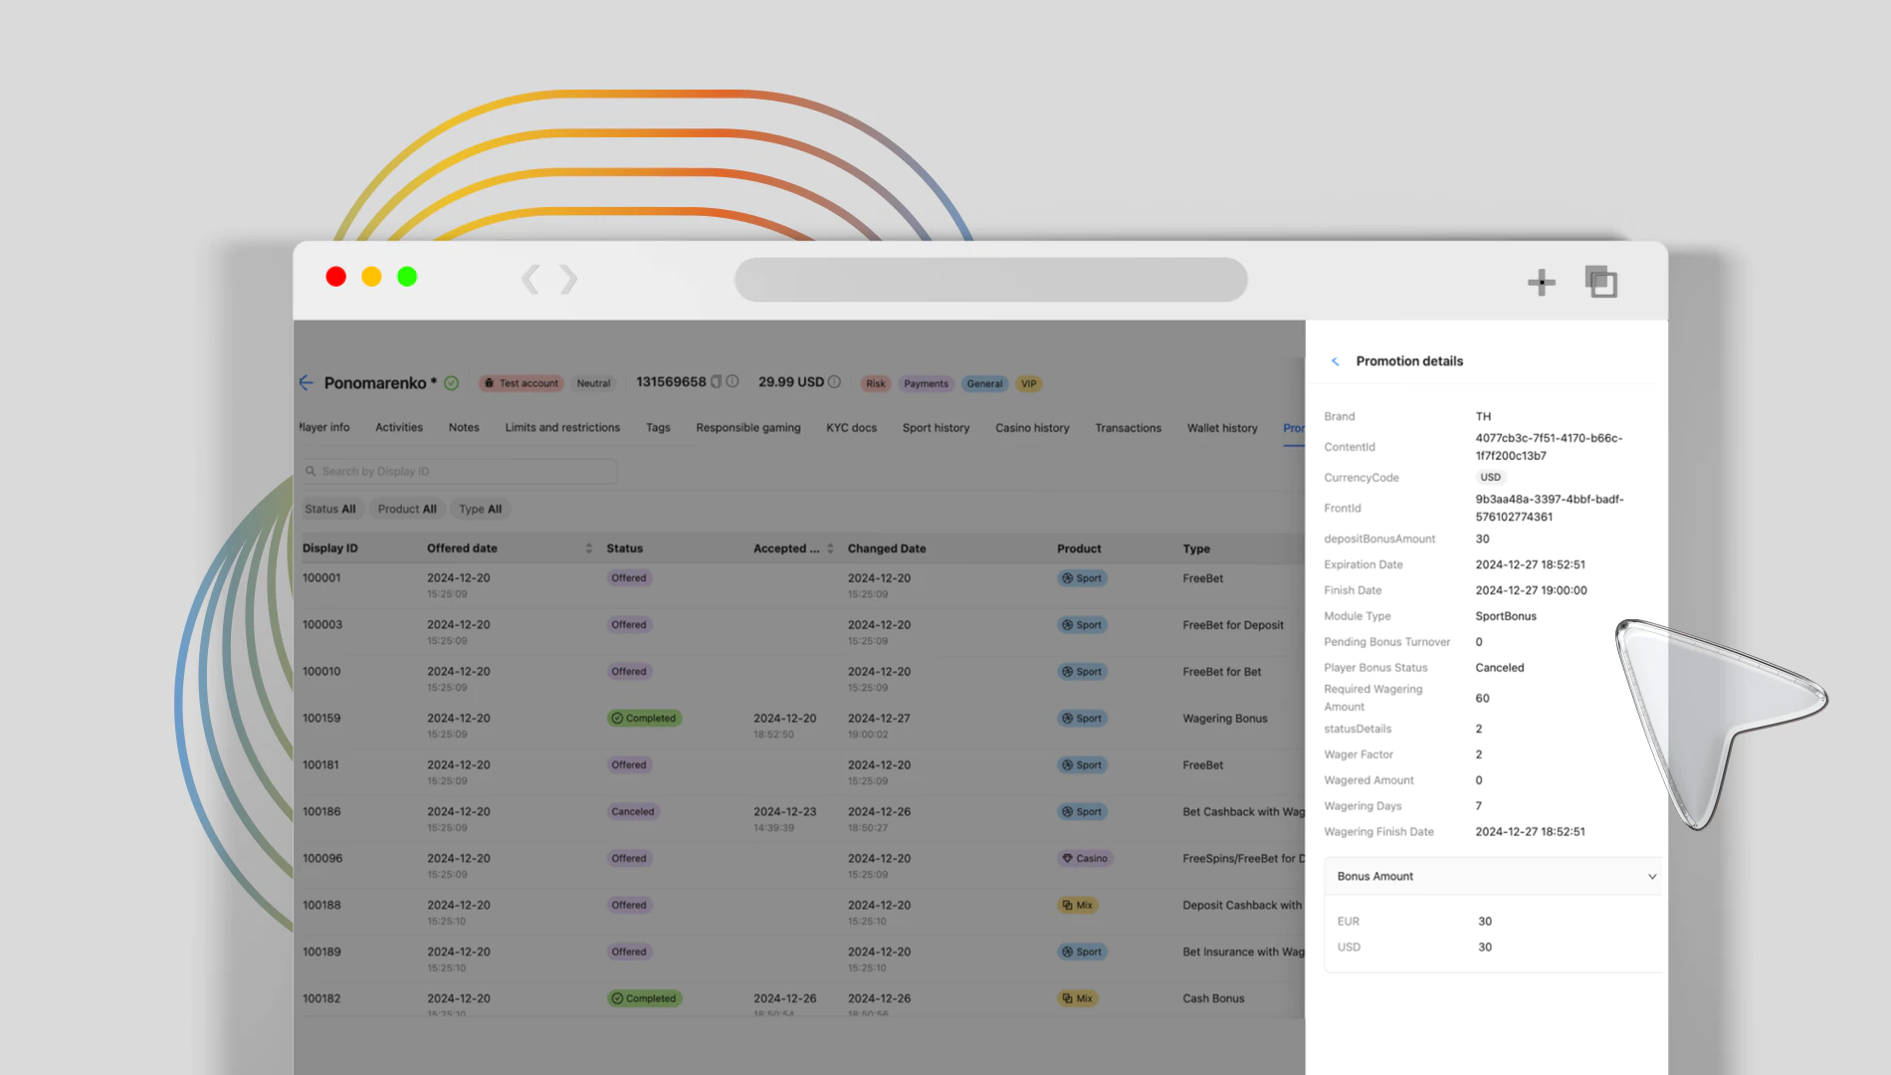Viewport: 1891px width, 1075px height.
Task: Click the browser back arrow
Action: pos(530,280)
